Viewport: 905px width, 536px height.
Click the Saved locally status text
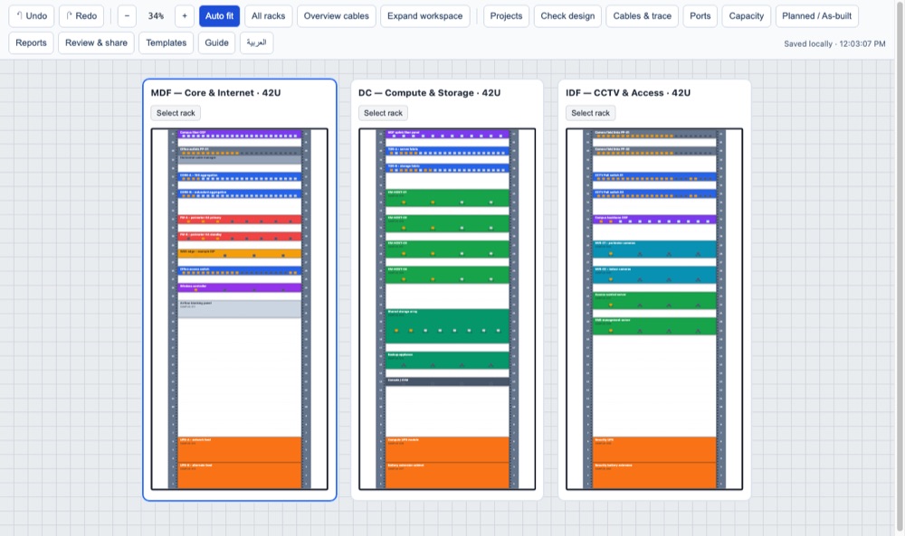pos(834,43)
